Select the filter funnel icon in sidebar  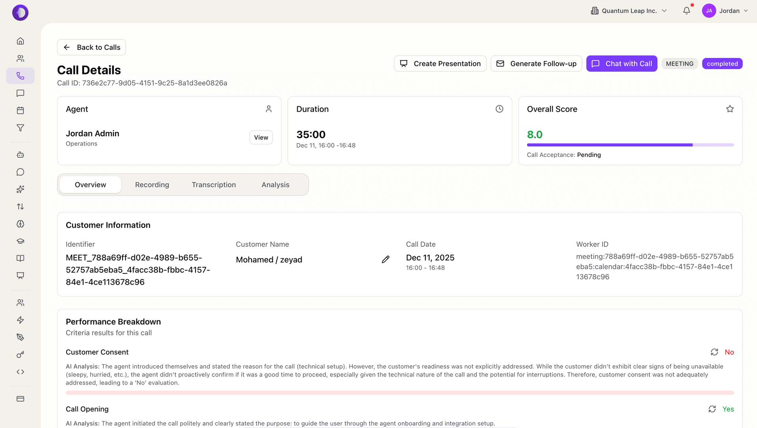[x=20, y=128]
